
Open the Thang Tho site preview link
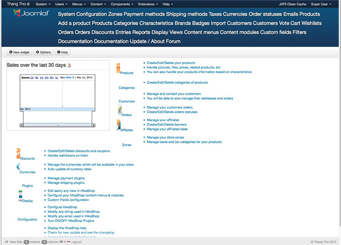(18, 4)
